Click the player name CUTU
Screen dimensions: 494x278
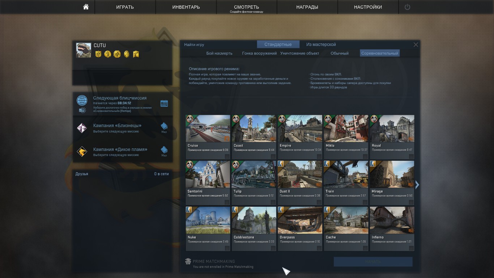coord(100,45)
